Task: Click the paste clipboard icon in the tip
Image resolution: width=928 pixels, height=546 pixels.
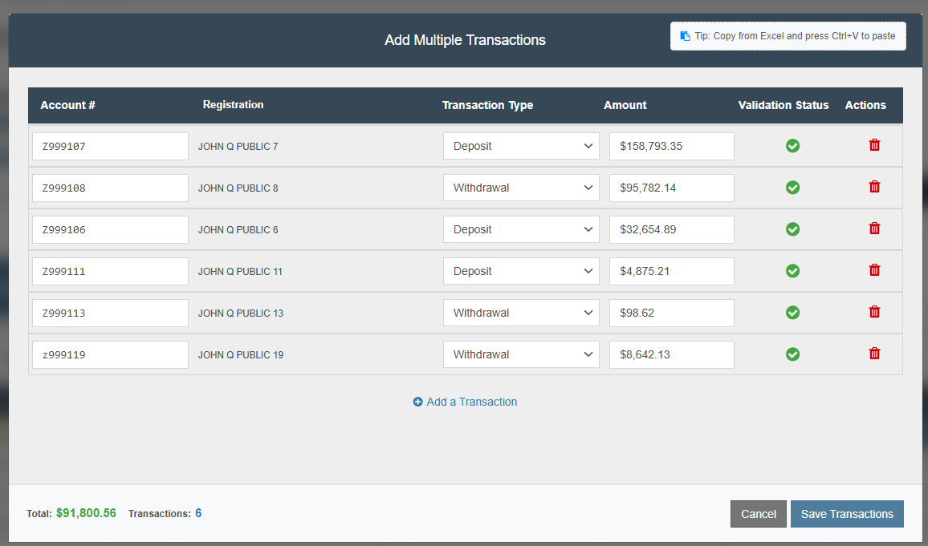Action: point(686,36)
